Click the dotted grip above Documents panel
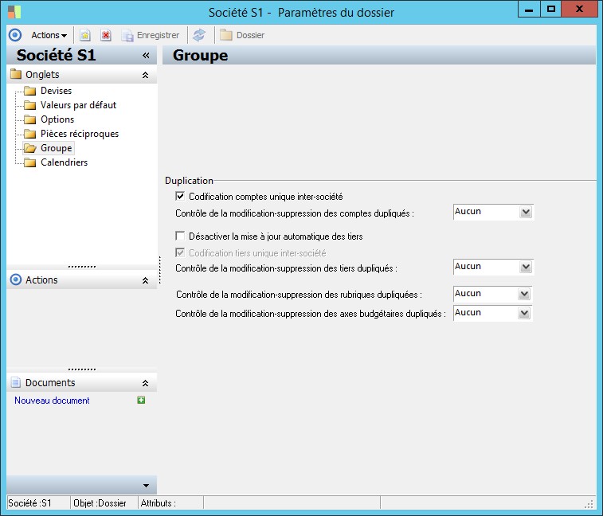 [x=82, y=369]
